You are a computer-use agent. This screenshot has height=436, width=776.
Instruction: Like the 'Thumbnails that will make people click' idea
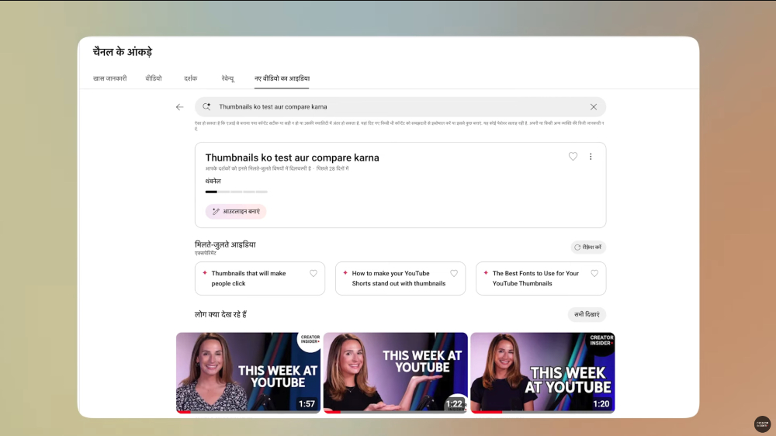pos(314,273)
